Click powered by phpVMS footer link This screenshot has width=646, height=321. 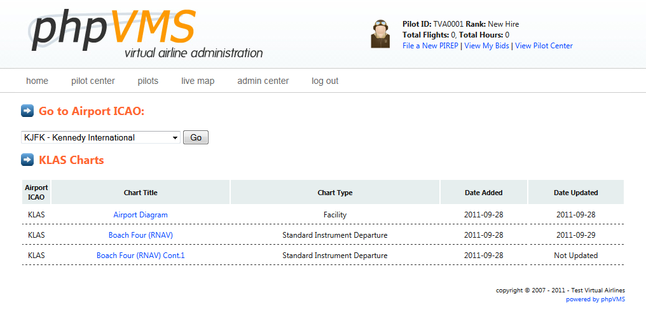pyautogui.click(x=595, y=299)
